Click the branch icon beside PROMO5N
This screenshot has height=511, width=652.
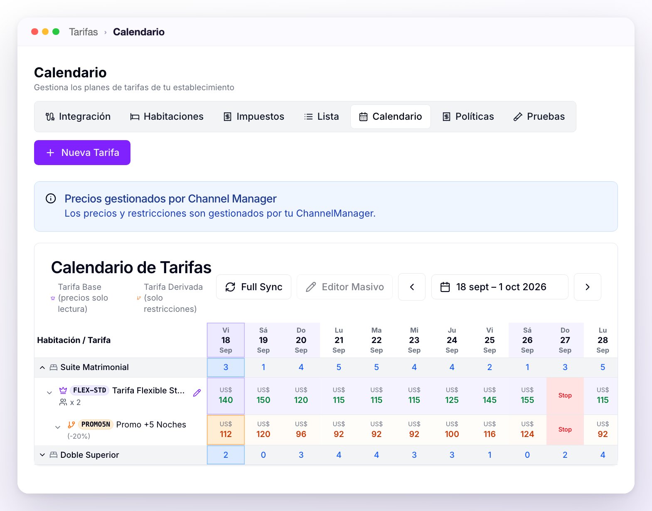point(71,425)
